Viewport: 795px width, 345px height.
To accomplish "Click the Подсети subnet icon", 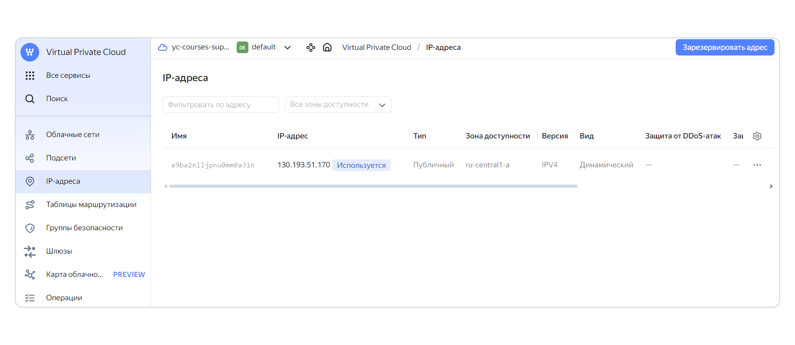I will pyautogui.click(x=30, y=158).
